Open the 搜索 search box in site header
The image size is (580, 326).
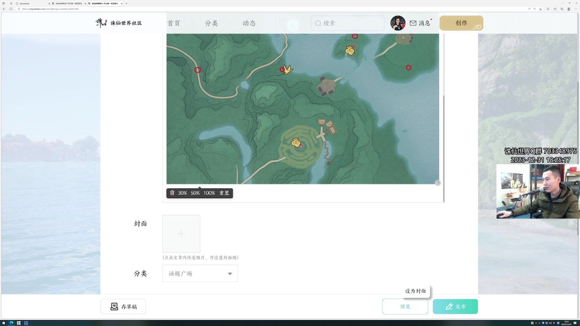click(347, 23)
